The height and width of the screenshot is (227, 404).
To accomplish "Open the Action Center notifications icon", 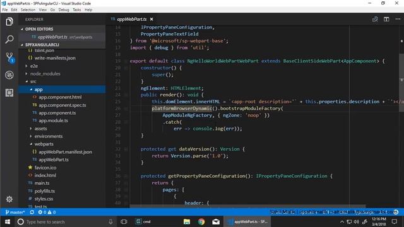I will coord(394,221).
